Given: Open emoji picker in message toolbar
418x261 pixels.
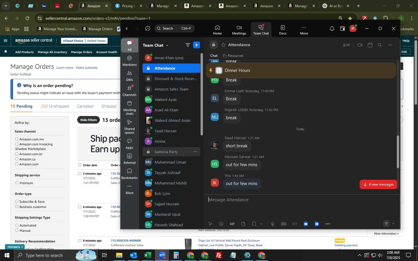Looking at the screenshot, I should (221, 224).
